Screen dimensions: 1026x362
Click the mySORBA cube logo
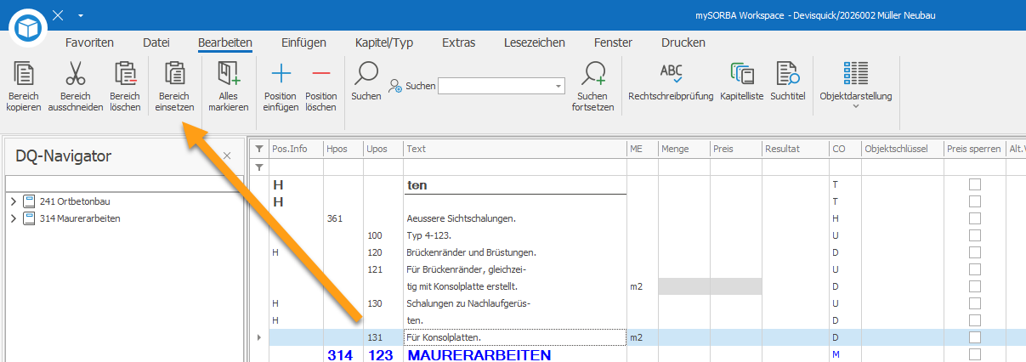click(29, 27)
